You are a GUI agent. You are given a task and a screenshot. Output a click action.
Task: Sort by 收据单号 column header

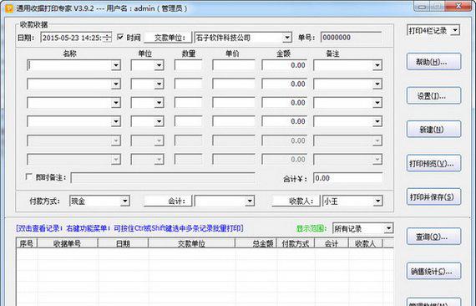[x=67, y=243]
